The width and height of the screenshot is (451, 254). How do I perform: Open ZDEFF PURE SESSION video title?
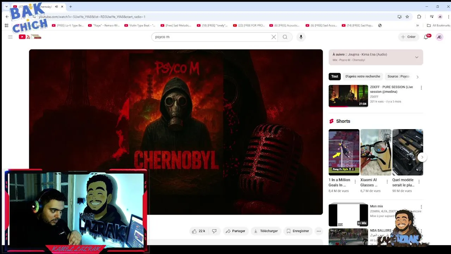pos(391,89)
